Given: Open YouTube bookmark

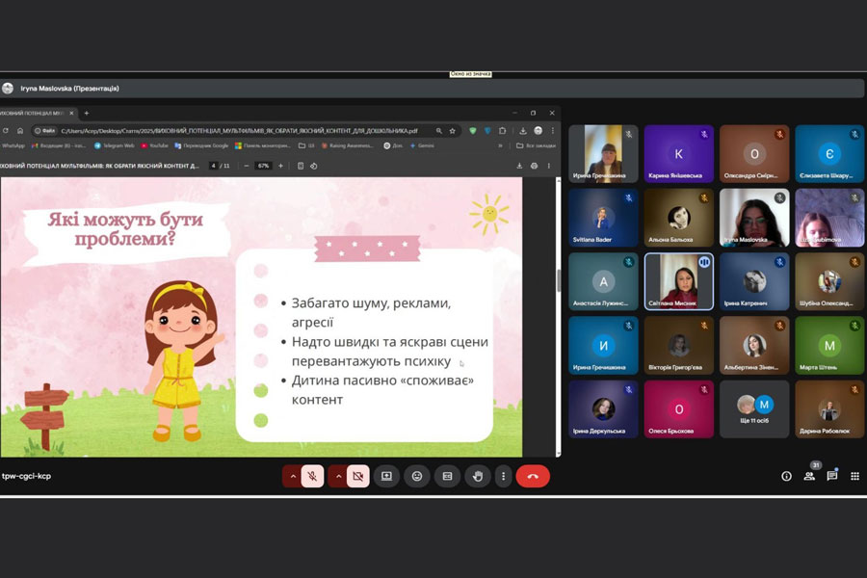Looking at the screenshot, I should click(x=154, y=146).
